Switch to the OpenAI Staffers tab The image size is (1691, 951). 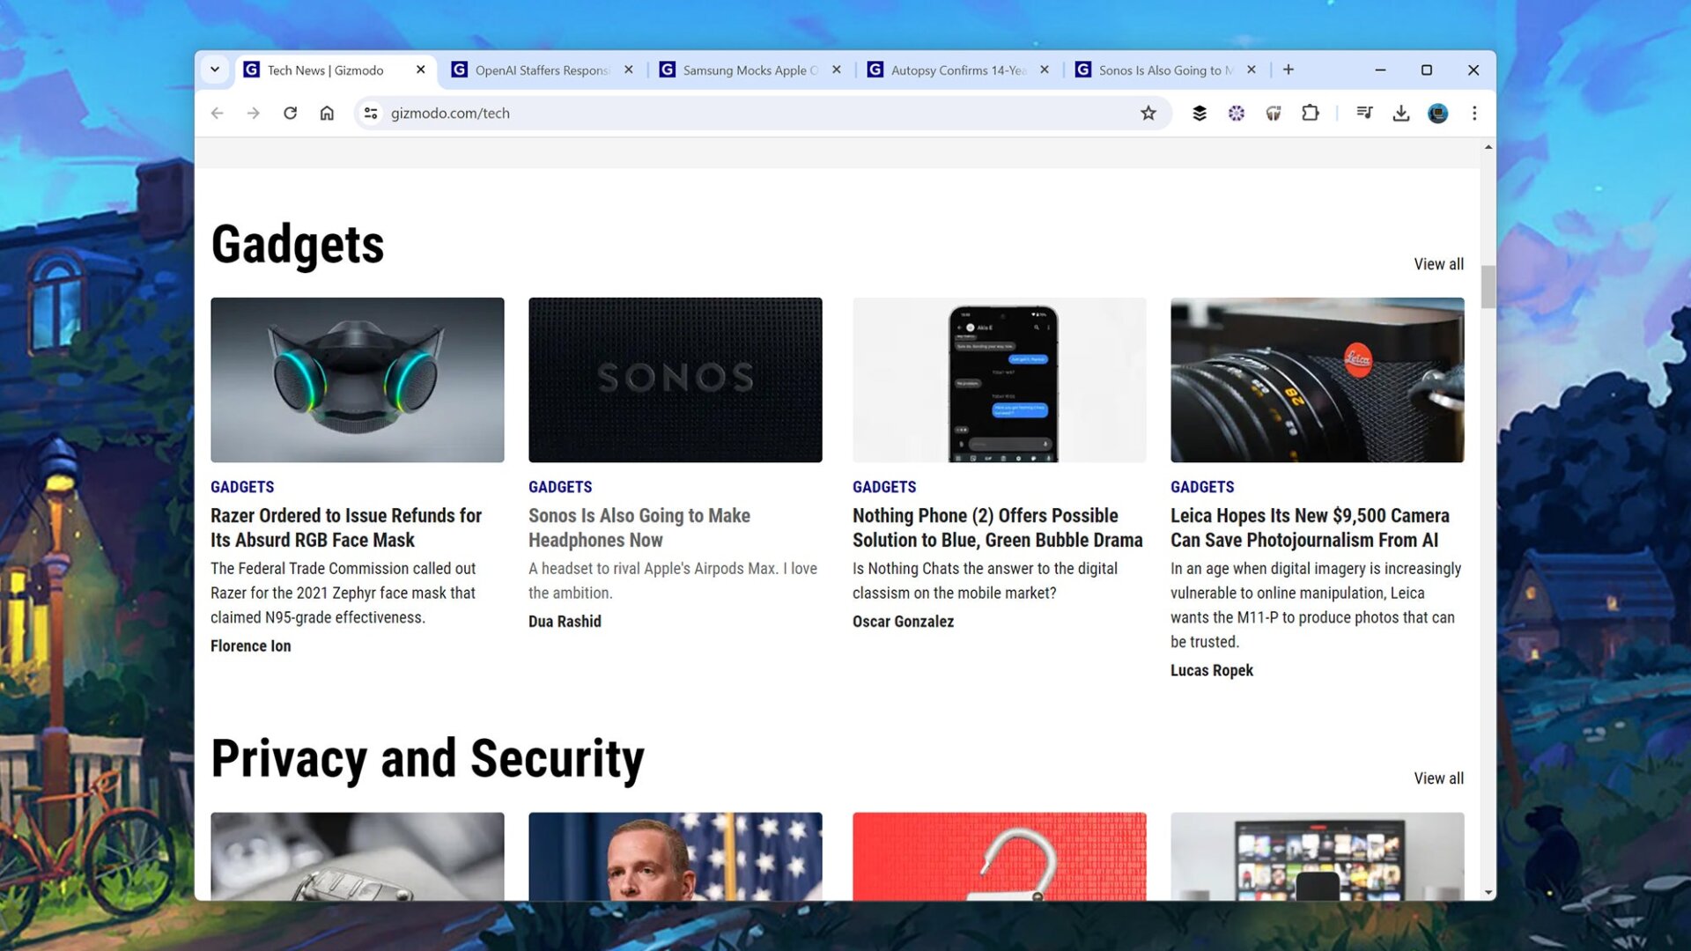point(541,70)
